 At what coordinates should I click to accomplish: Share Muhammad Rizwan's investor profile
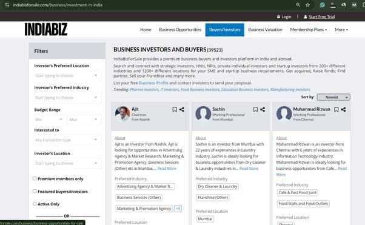tap(343, 110)
